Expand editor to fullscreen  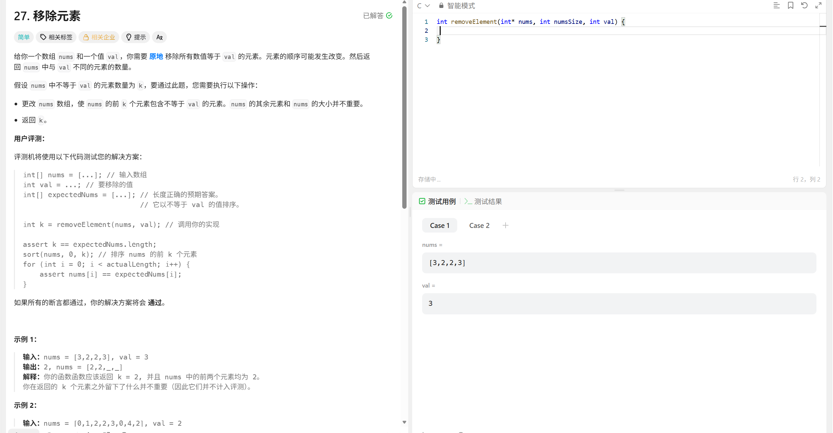818,5
